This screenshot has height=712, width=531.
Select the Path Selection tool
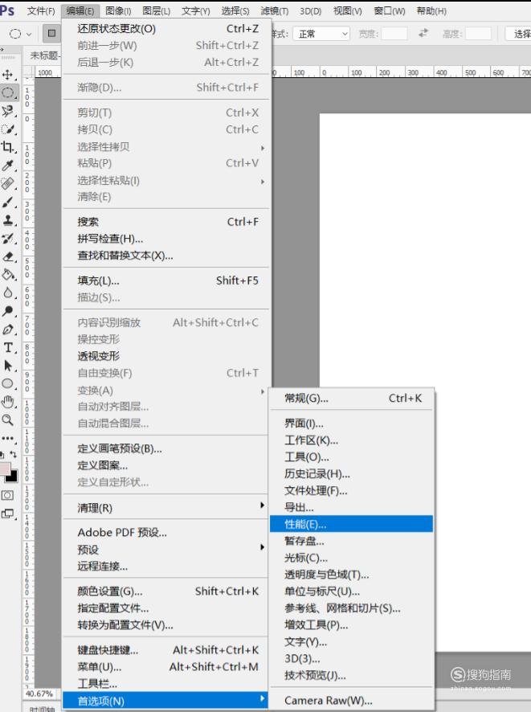8,366
